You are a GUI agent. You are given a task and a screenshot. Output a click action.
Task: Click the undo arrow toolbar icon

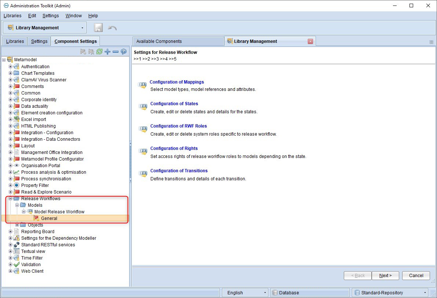pos(112,28)
